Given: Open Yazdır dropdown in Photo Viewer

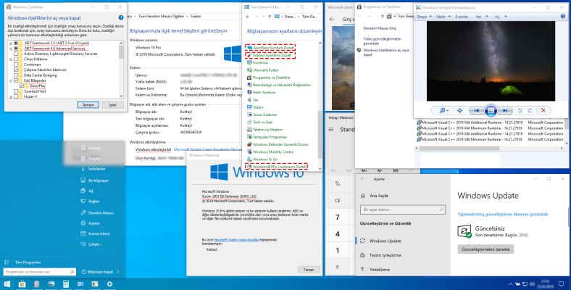Looking at the screenshot, I should click(x=443, y=17).
